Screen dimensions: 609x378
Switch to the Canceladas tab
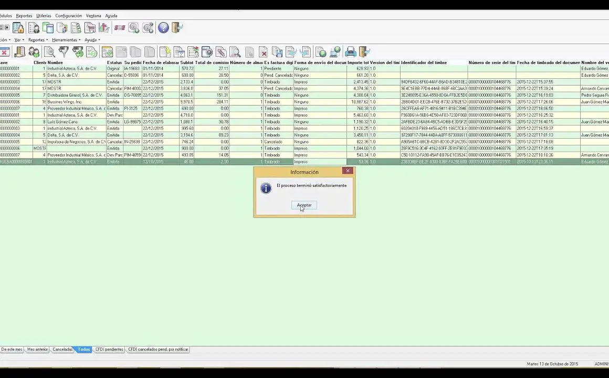[x=62, y=349]
